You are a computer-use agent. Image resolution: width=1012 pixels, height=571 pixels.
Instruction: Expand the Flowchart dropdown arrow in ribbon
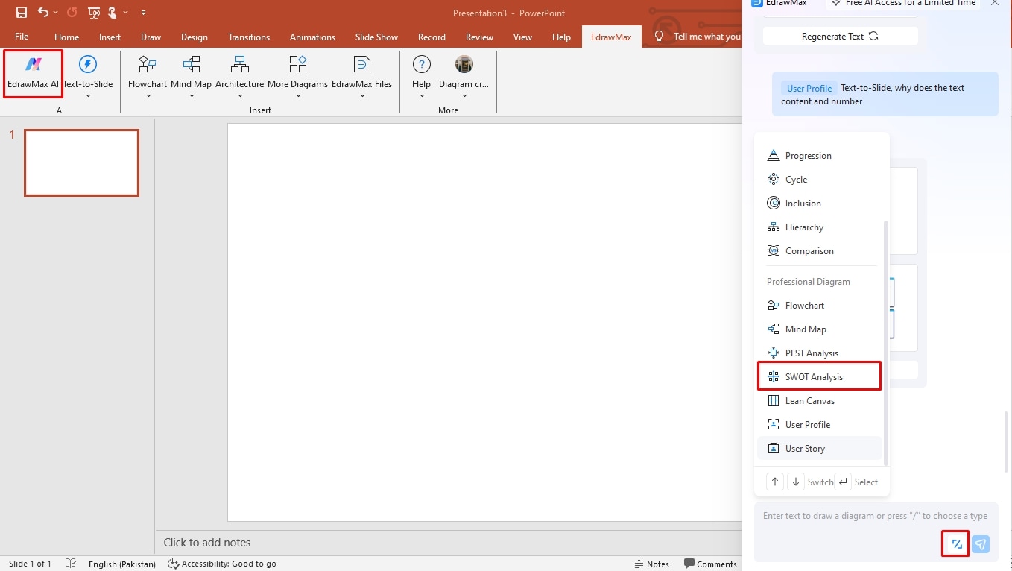148,95
